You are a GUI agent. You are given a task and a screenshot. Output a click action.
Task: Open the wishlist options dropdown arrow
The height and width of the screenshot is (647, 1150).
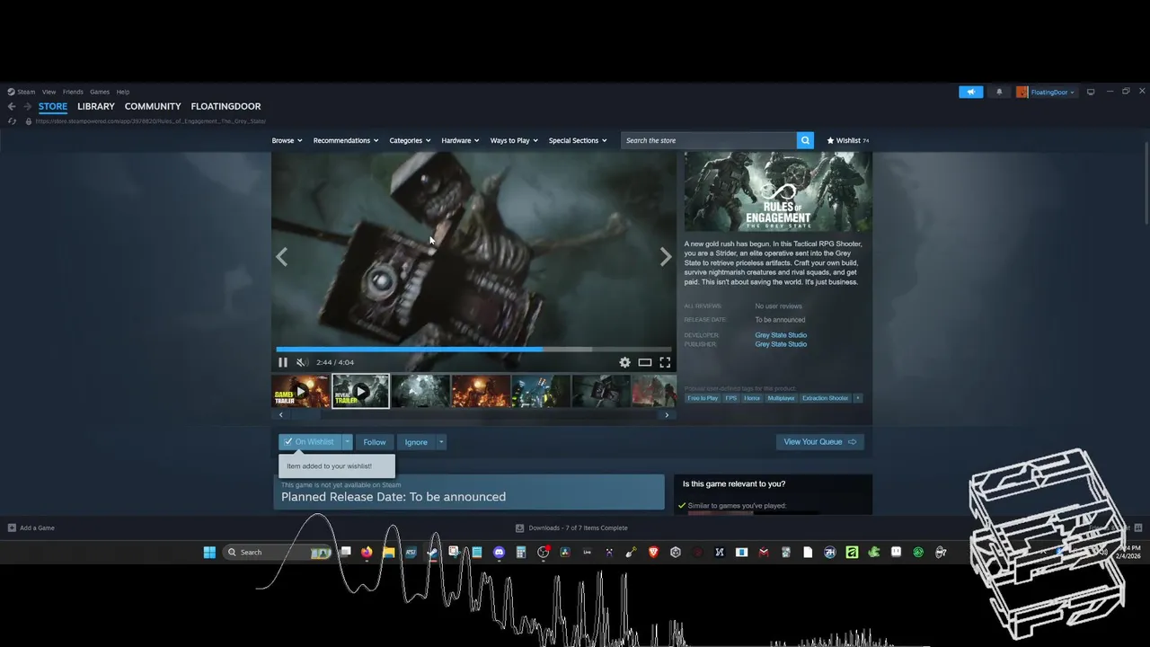coord(348,442)
